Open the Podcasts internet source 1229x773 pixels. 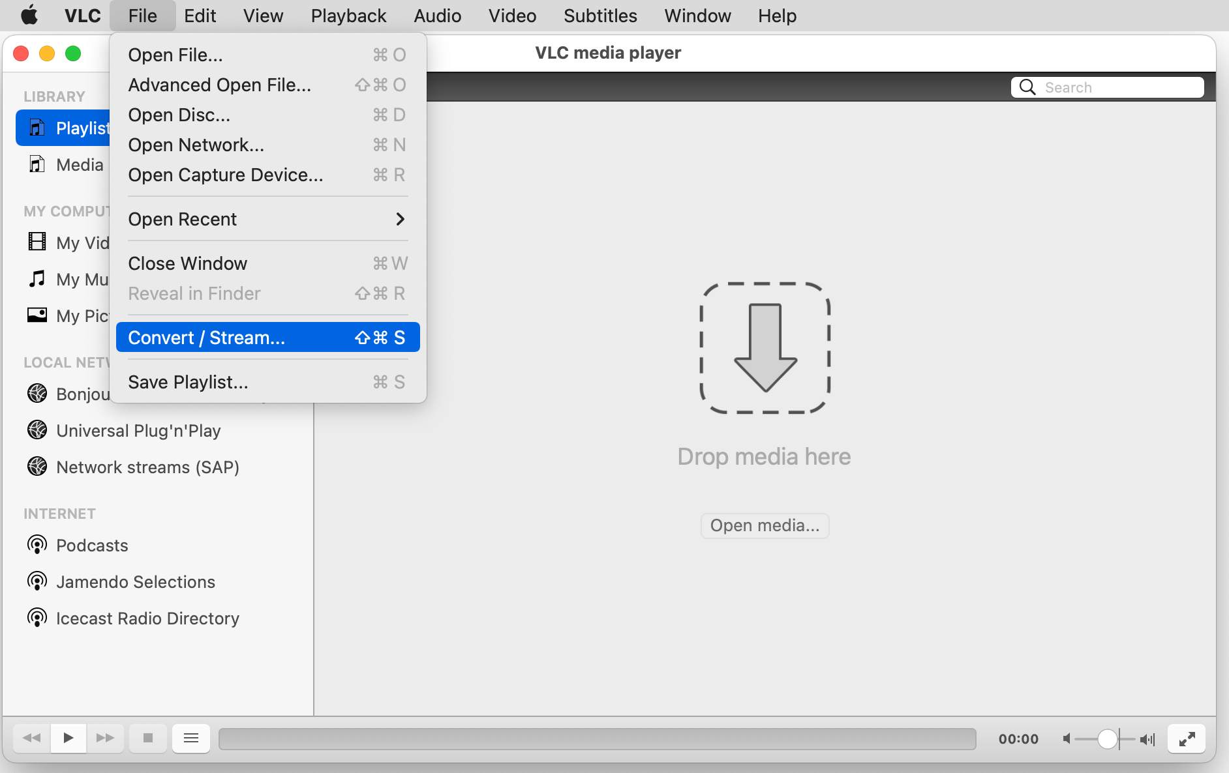click(92, 546)
